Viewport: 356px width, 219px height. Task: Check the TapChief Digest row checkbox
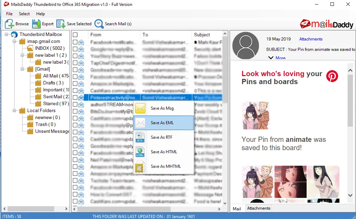[75, 63]
